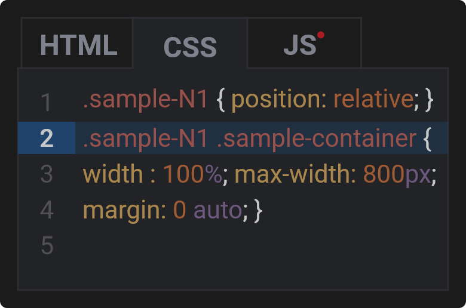The image size is (466, 308).
Task: Select highlighted line number 2
Action: 47,138
